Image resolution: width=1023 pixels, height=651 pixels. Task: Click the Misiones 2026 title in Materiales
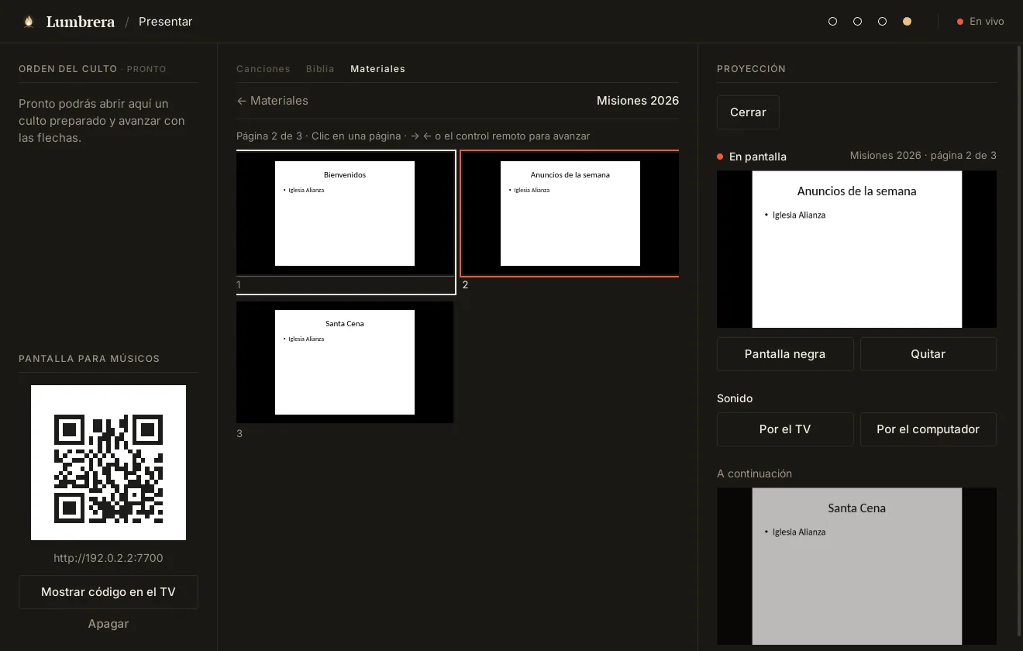tap(638, 101)
